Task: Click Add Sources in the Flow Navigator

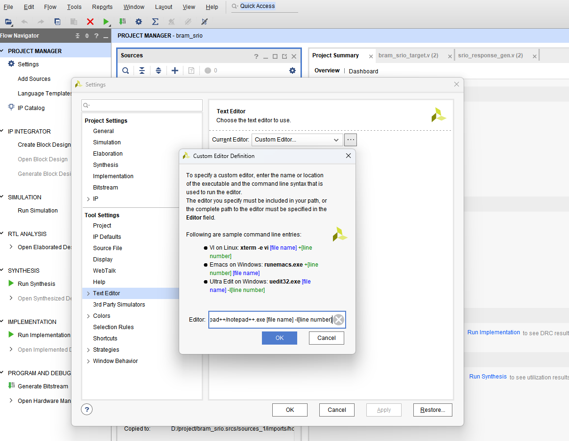Action: coord(34,79)
